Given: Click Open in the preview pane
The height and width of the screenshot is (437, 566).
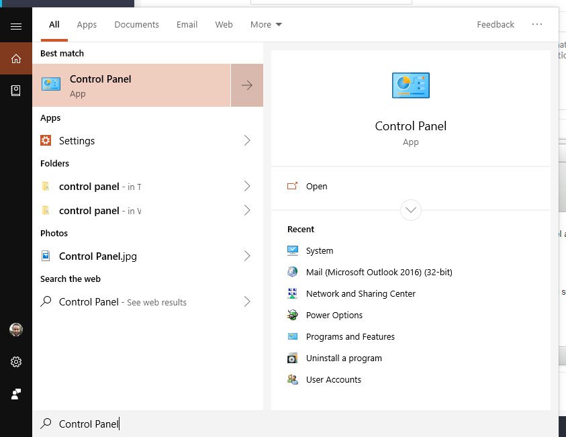Looking at the screenshot, I should 411,186.
